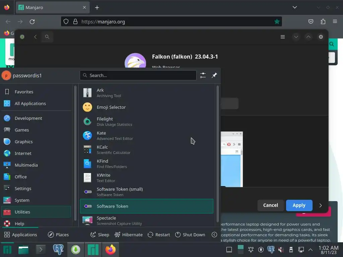Expand arrow next to Apply button
This screenshot has height=257, width=343.
coord(321,205)
